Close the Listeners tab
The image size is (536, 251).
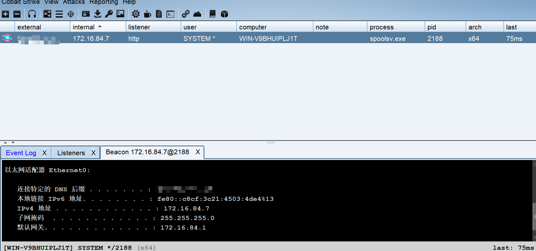click(x=93, y=153)
